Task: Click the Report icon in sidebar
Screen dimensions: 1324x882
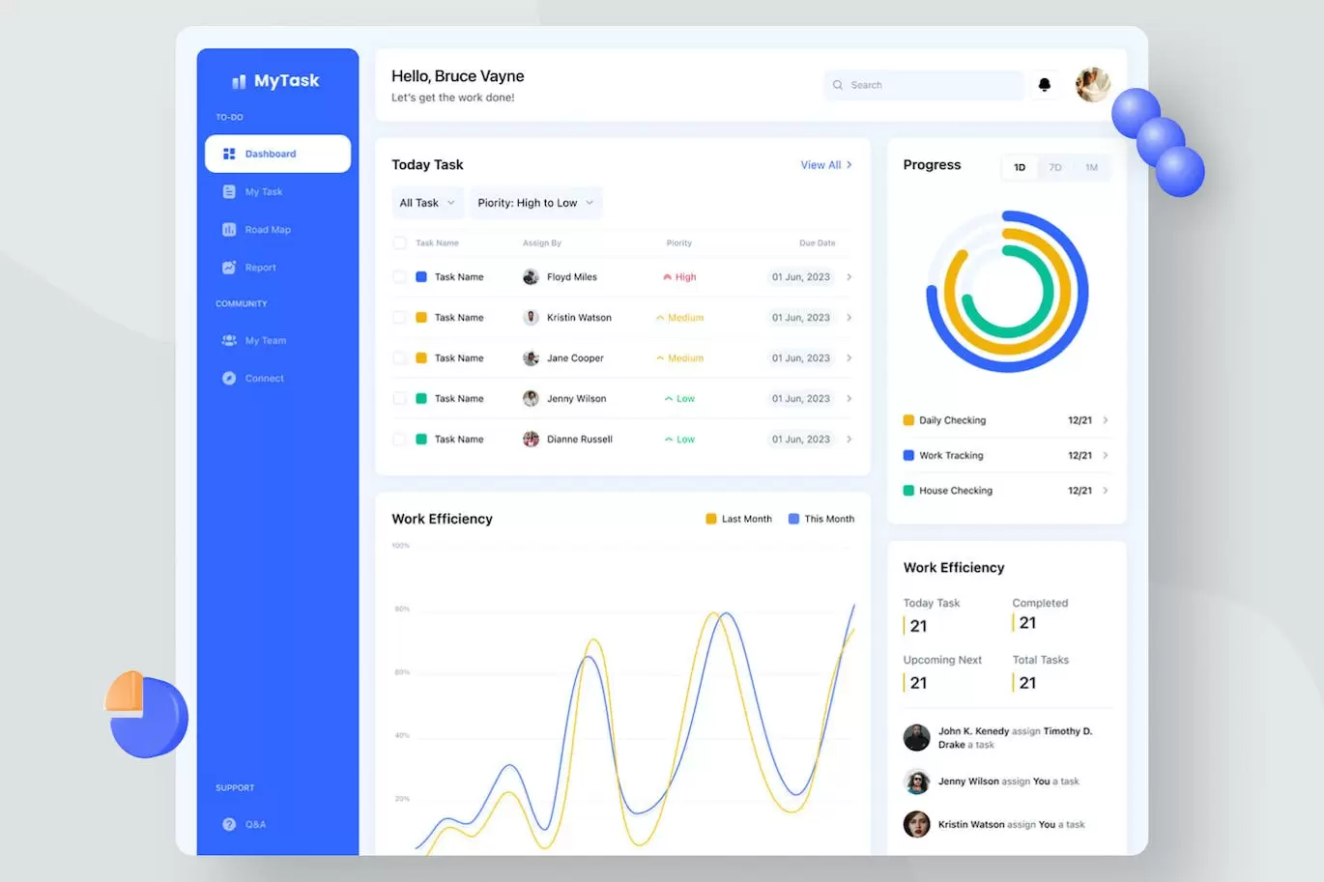Action: click(229, 268)
